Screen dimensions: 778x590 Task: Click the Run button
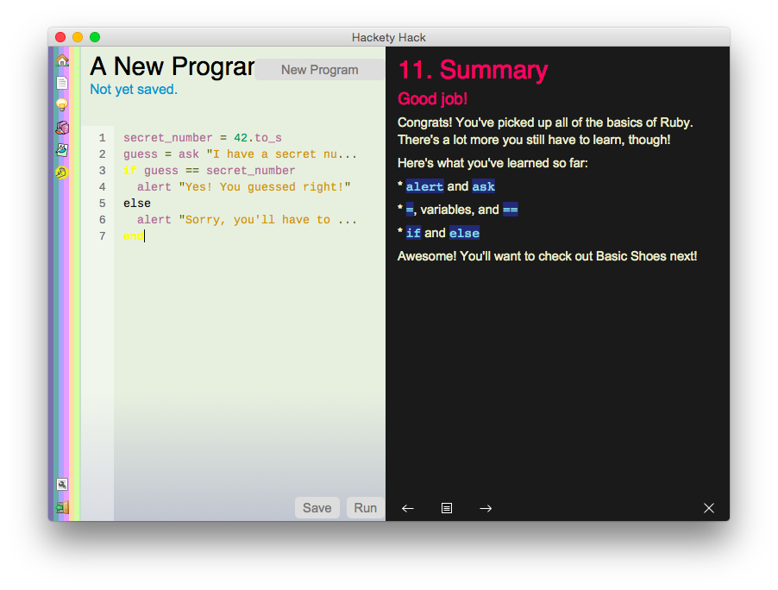365,508
